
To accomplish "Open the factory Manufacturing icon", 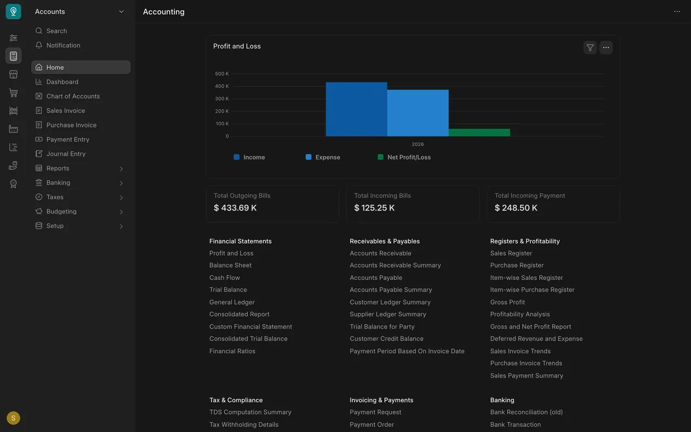I will coord(13,129).
